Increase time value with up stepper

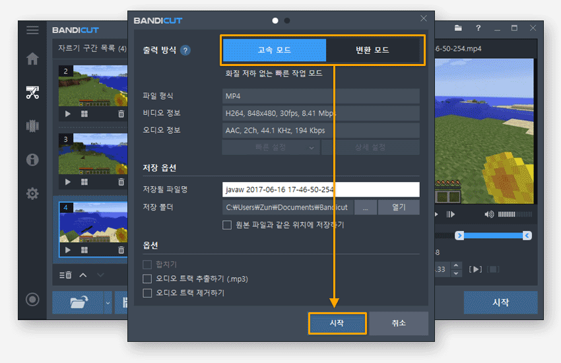pos(456,265)
